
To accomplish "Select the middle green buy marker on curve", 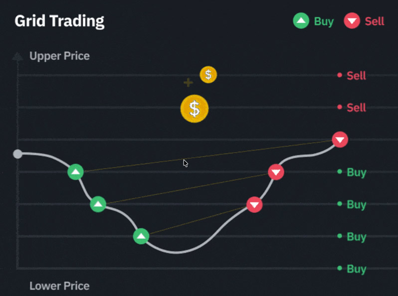I will point(98,204).
